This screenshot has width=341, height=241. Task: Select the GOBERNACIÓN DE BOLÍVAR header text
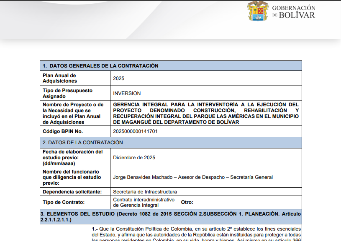tap(293, 11)
